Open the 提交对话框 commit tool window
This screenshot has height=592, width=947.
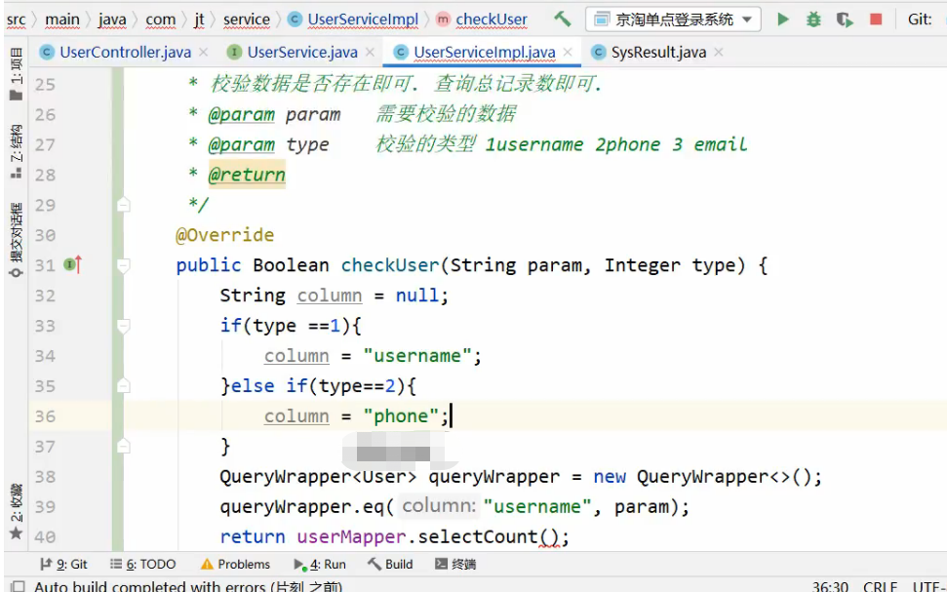(x=17, y=240)
